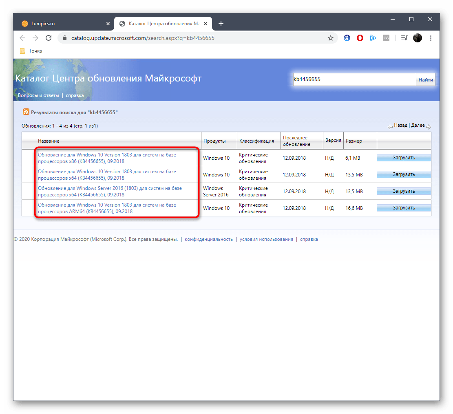Close the Lumpics.ru tab
Viewport: 453px width, 414px height.
pos(108,24)
